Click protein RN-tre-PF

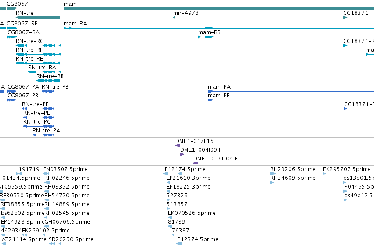coord(35,104)
